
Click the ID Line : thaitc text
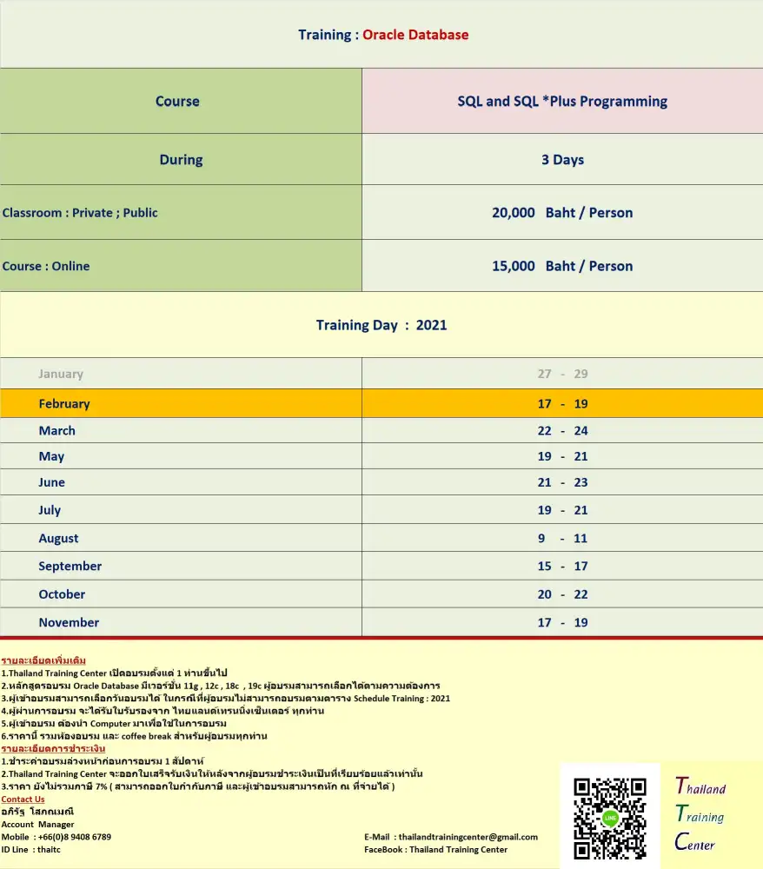point(31,850)
